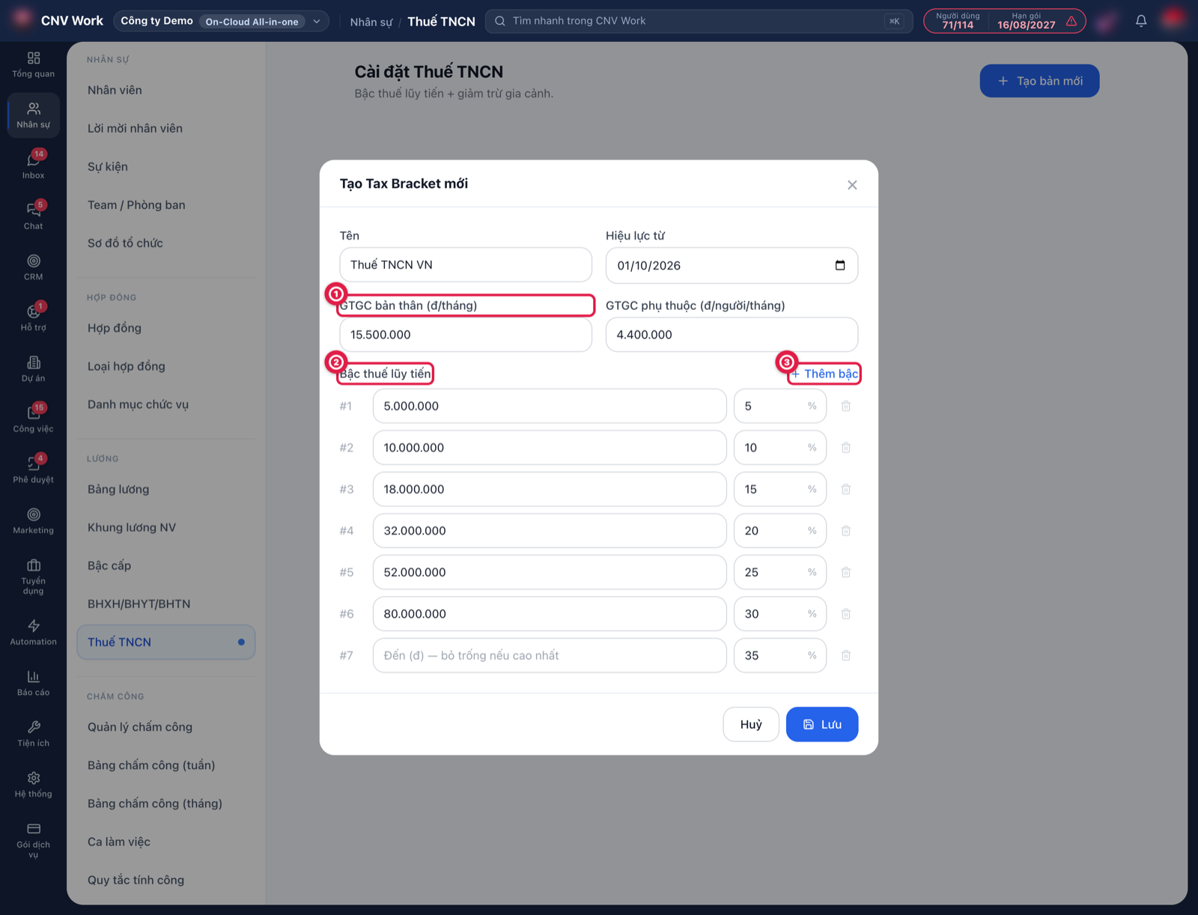Screen dimensions: 1198x915
Task: Open the Gói dịch vụ sidebar icon
Action: tap(34, 840)
